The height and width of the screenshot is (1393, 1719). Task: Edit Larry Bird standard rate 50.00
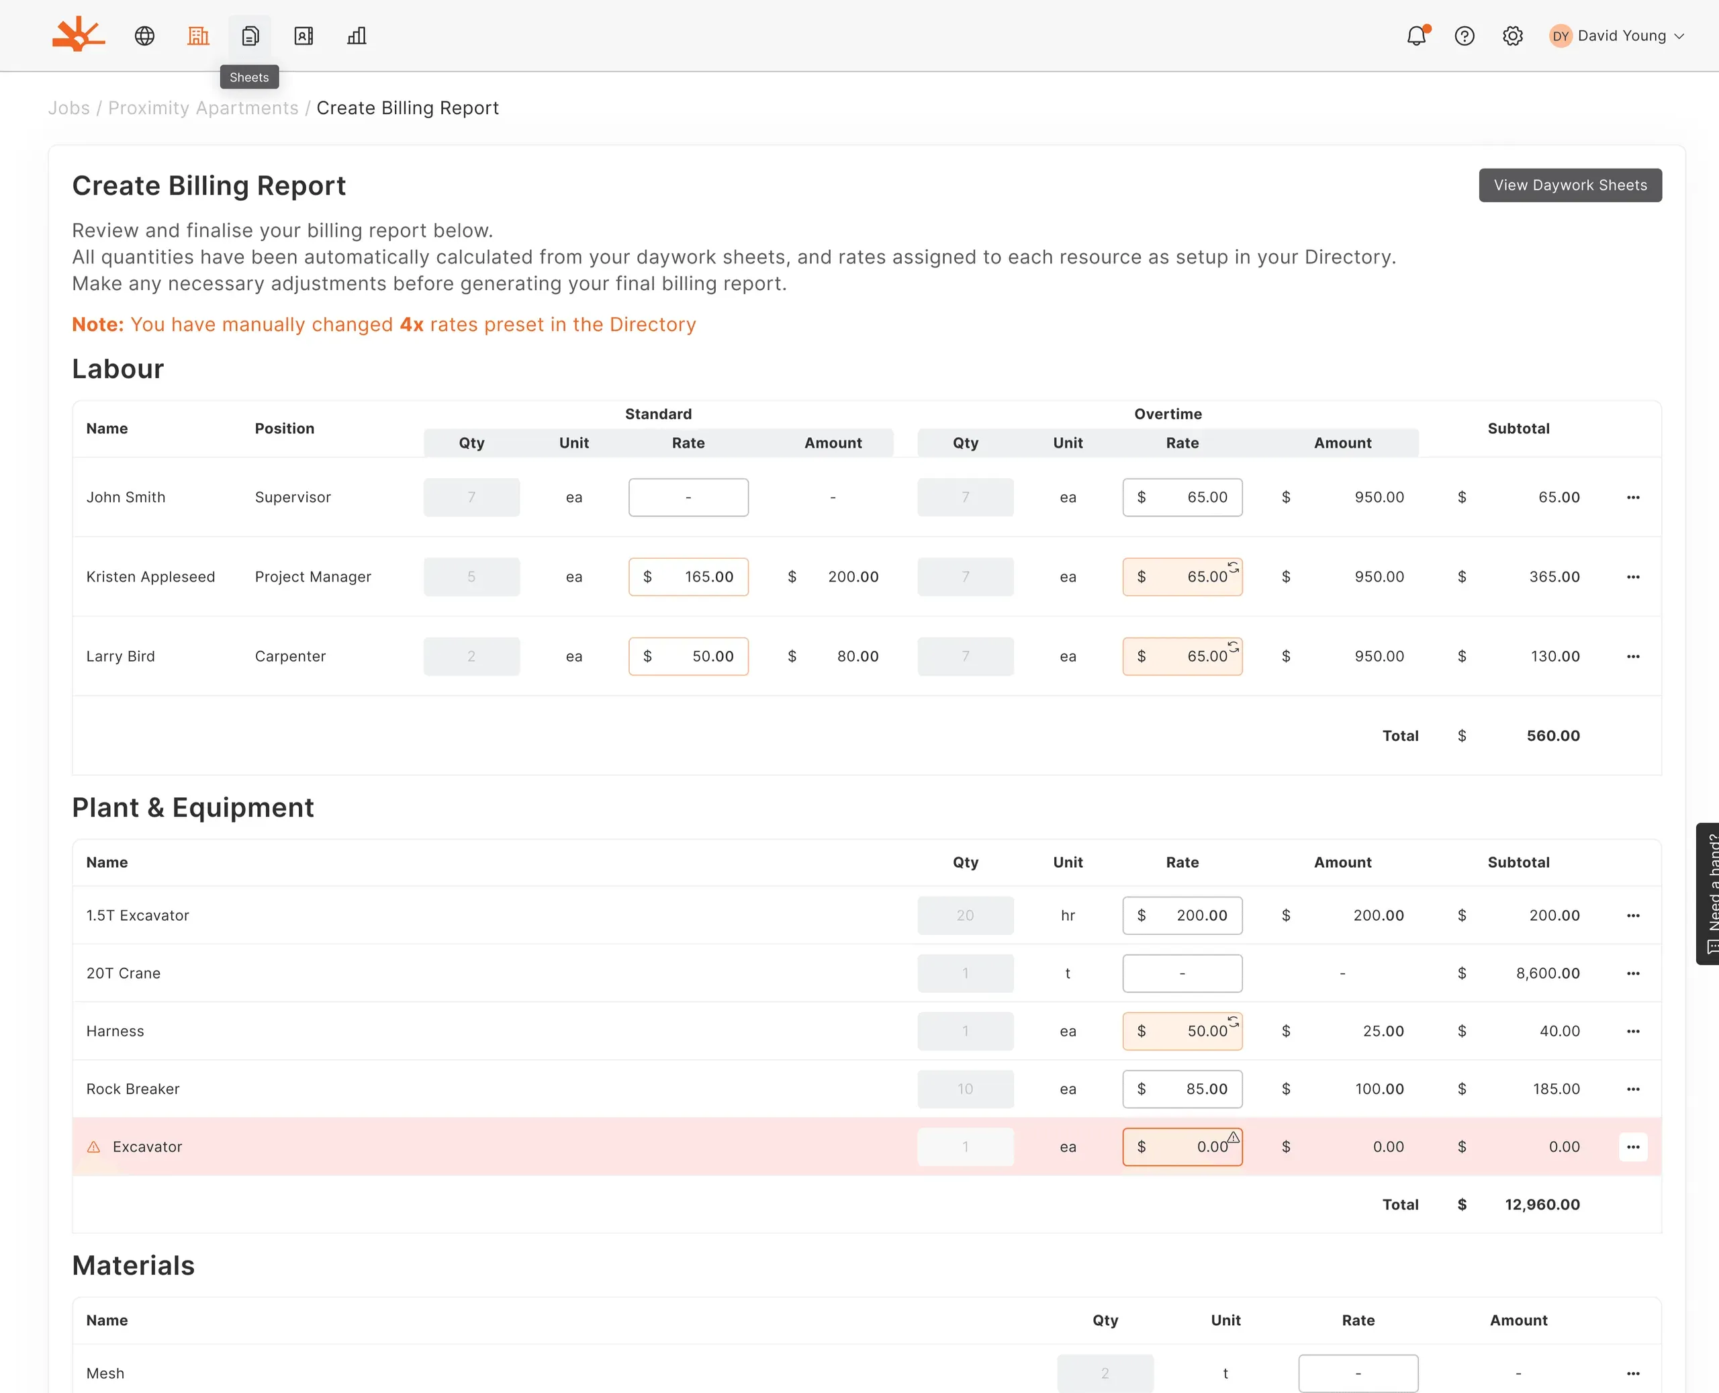coord(688,656)
